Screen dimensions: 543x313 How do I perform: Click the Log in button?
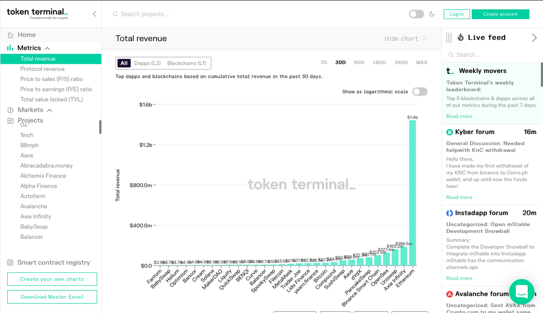tap(457, 14)
